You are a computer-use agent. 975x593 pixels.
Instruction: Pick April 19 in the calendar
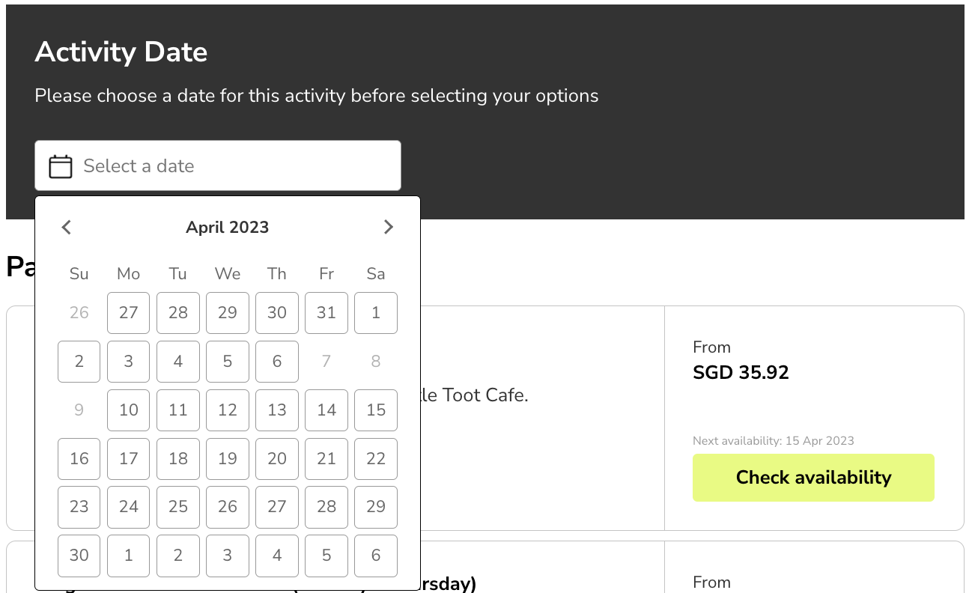[228, 459]
